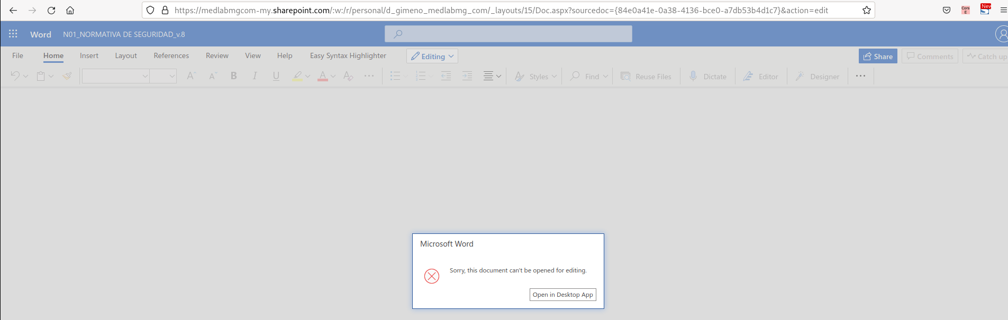Click the browser forward arrow
The width and height of the screenshot is (1008, 320).
32,10
